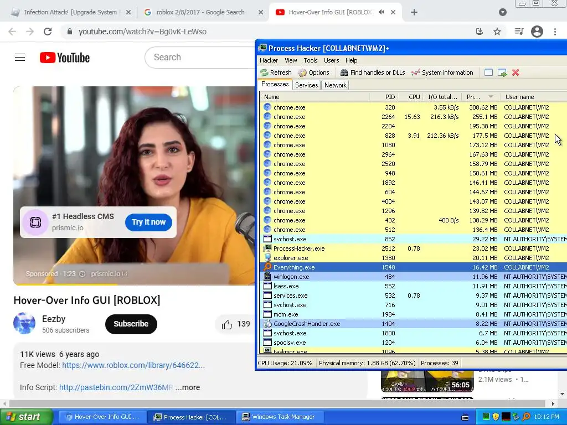Click the video ad progress bar
567x425 pixels.
click(x=134, y=284)
